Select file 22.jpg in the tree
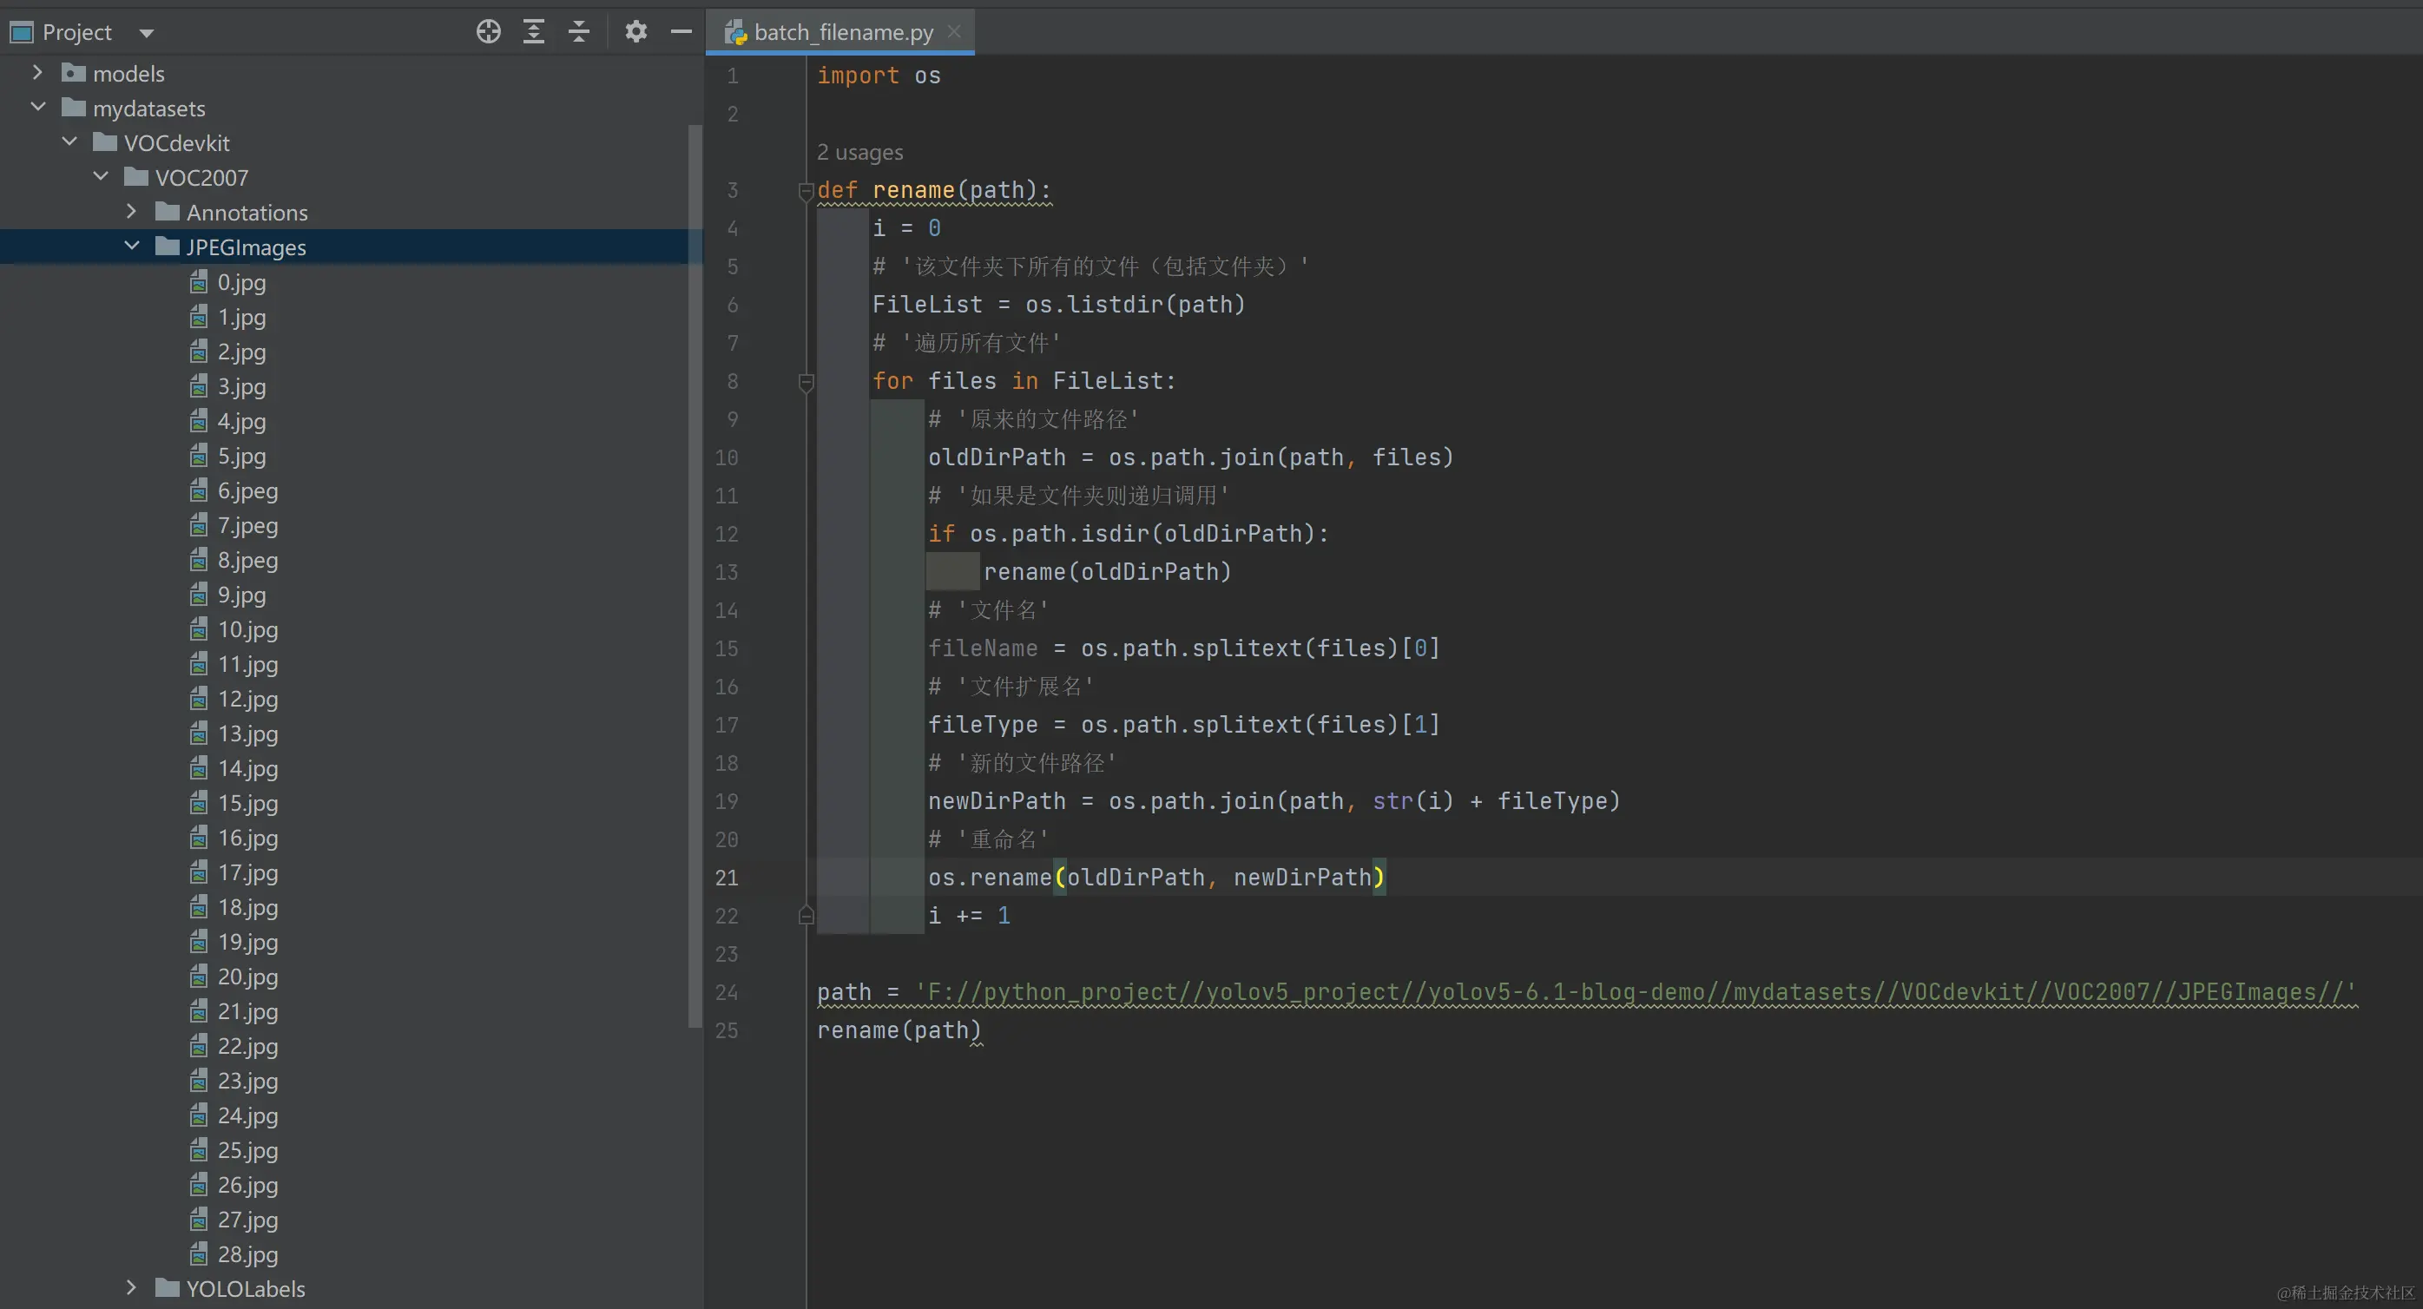Image resolution: width=2423 pixels, height=1309 pixels. [x=247, y=1047]
